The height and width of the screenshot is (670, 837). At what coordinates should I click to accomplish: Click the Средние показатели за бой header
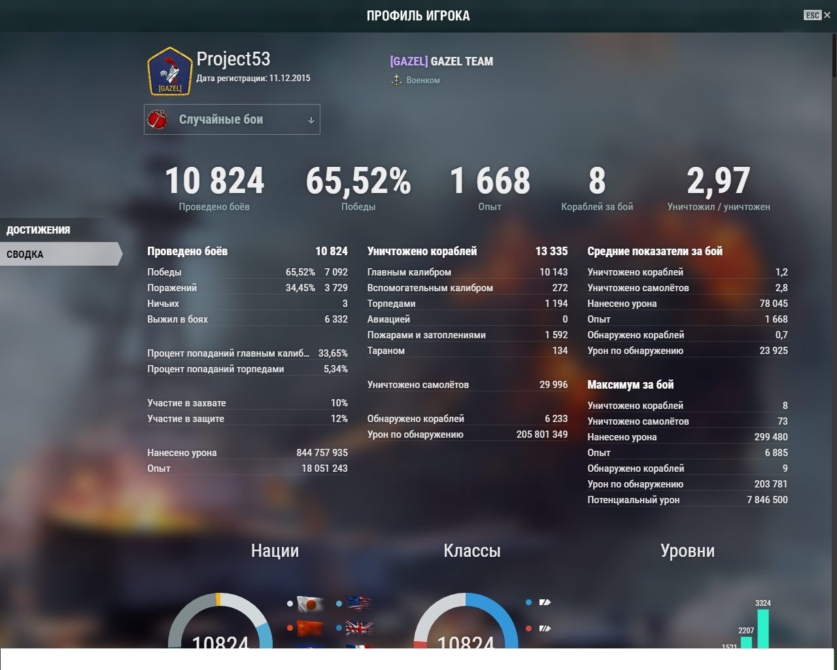pyautogui.click(x=655, y=251)
